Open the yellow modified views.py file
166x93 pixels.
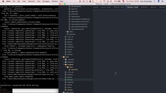70,90
